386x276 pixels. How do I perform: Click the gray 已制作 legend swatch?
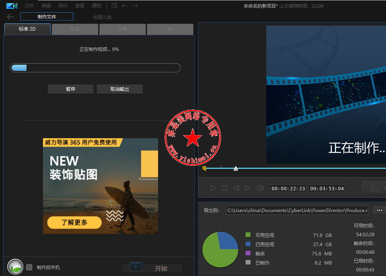coord(248,262)
